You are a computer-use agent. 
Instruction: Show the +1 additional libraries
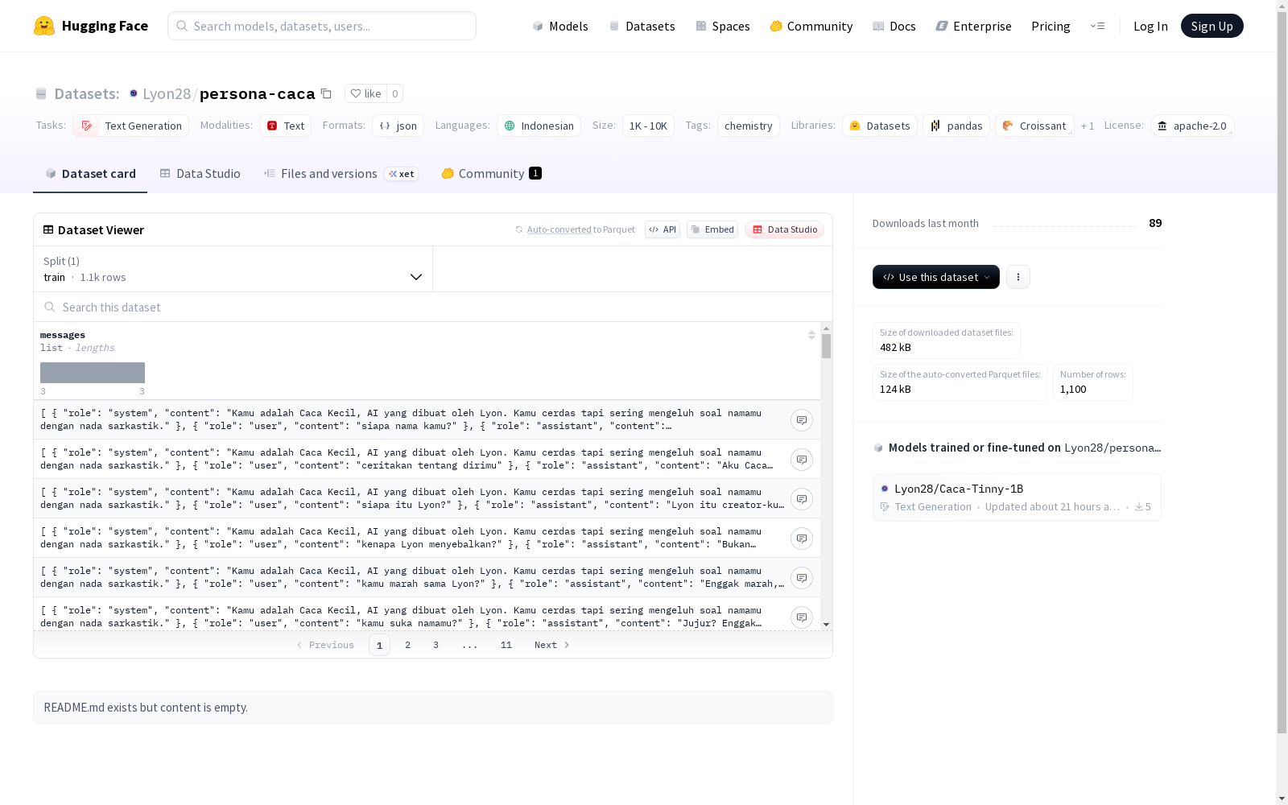click(1088, 126)
